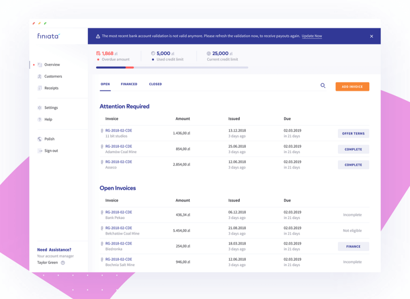Click the Open Invoices heading
Image resolution: width=410 pixels, height=299 pixels.
pyautogui.click(x=118, y=188)
